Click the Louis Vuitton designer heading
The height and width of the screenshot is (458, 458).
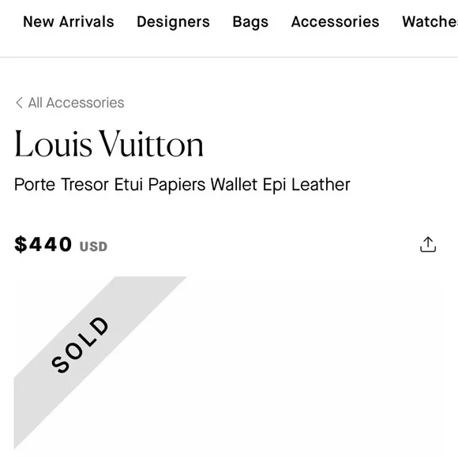pyautogui.click(x=109, y=144)
